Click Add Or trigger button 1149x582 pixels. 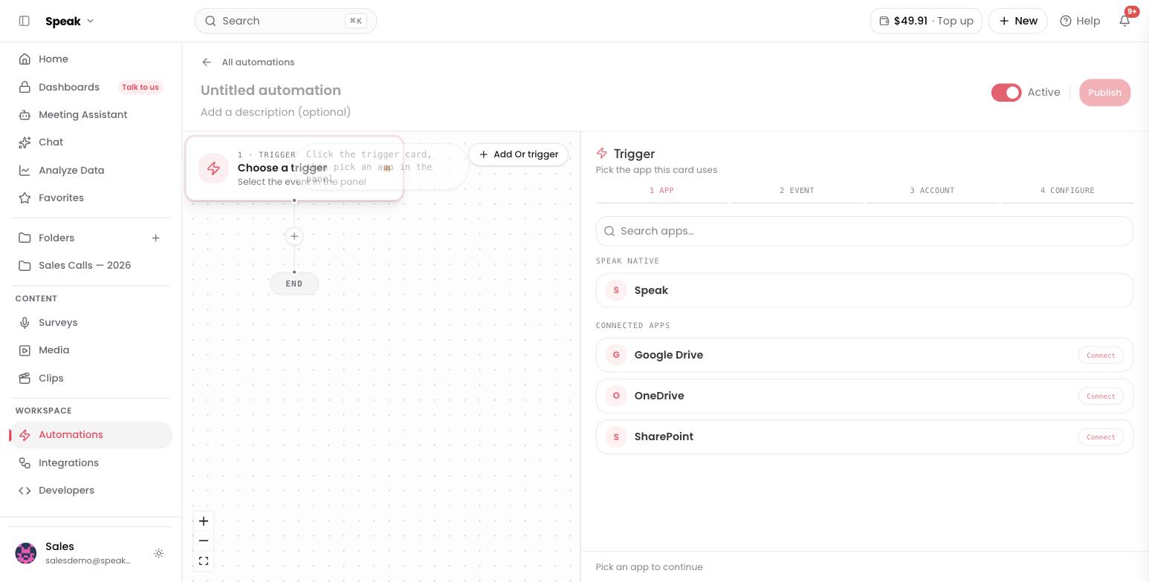[519, 154]
